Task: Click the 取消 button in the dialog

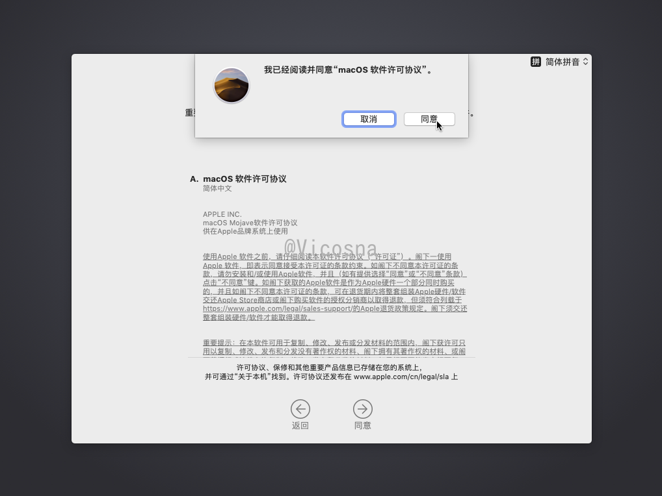Action: [369, 119]
